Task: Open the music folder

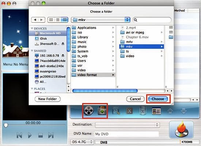Action: (x=93, y=42)
